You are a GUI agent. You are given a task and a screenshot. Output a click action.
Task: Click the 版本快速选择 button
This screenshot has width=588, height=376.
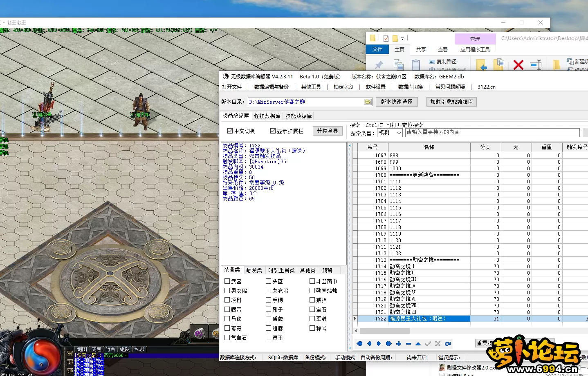click(x=397, y=102)
